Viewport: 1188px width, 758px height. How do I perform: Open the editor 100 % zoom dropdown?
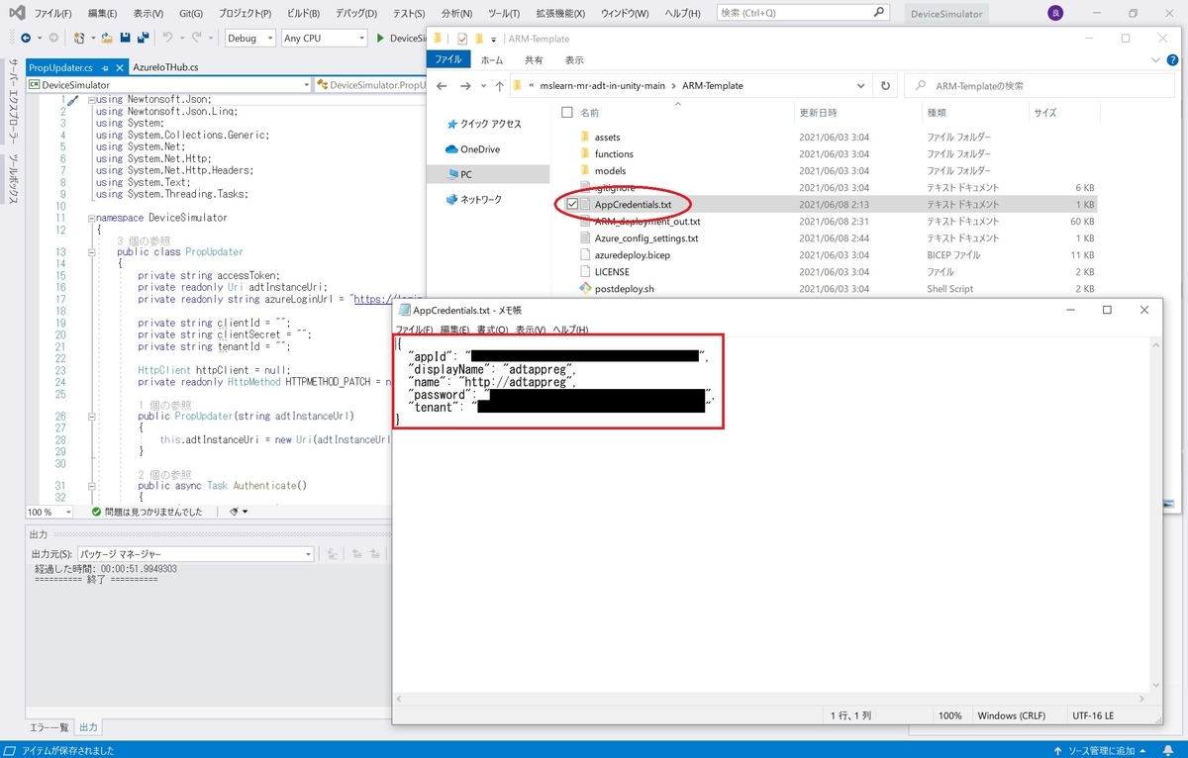click(49, 512)
